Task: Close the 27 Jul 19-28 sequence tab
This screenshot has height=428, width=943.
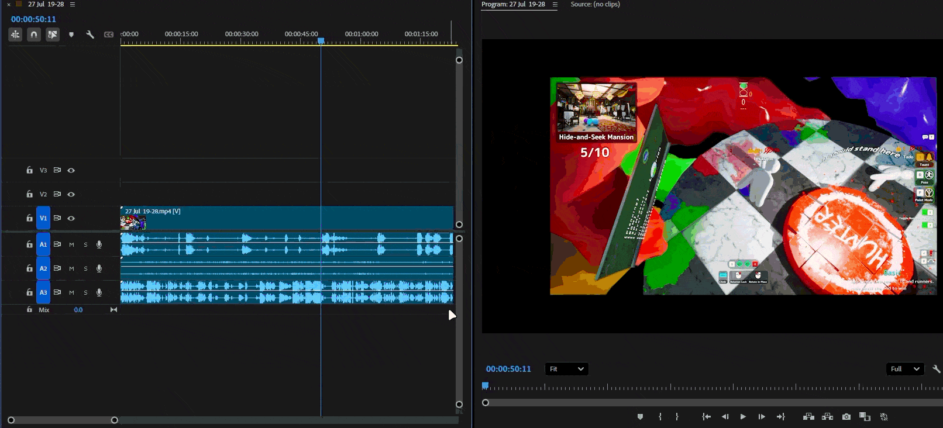Action: pos(9,4)
